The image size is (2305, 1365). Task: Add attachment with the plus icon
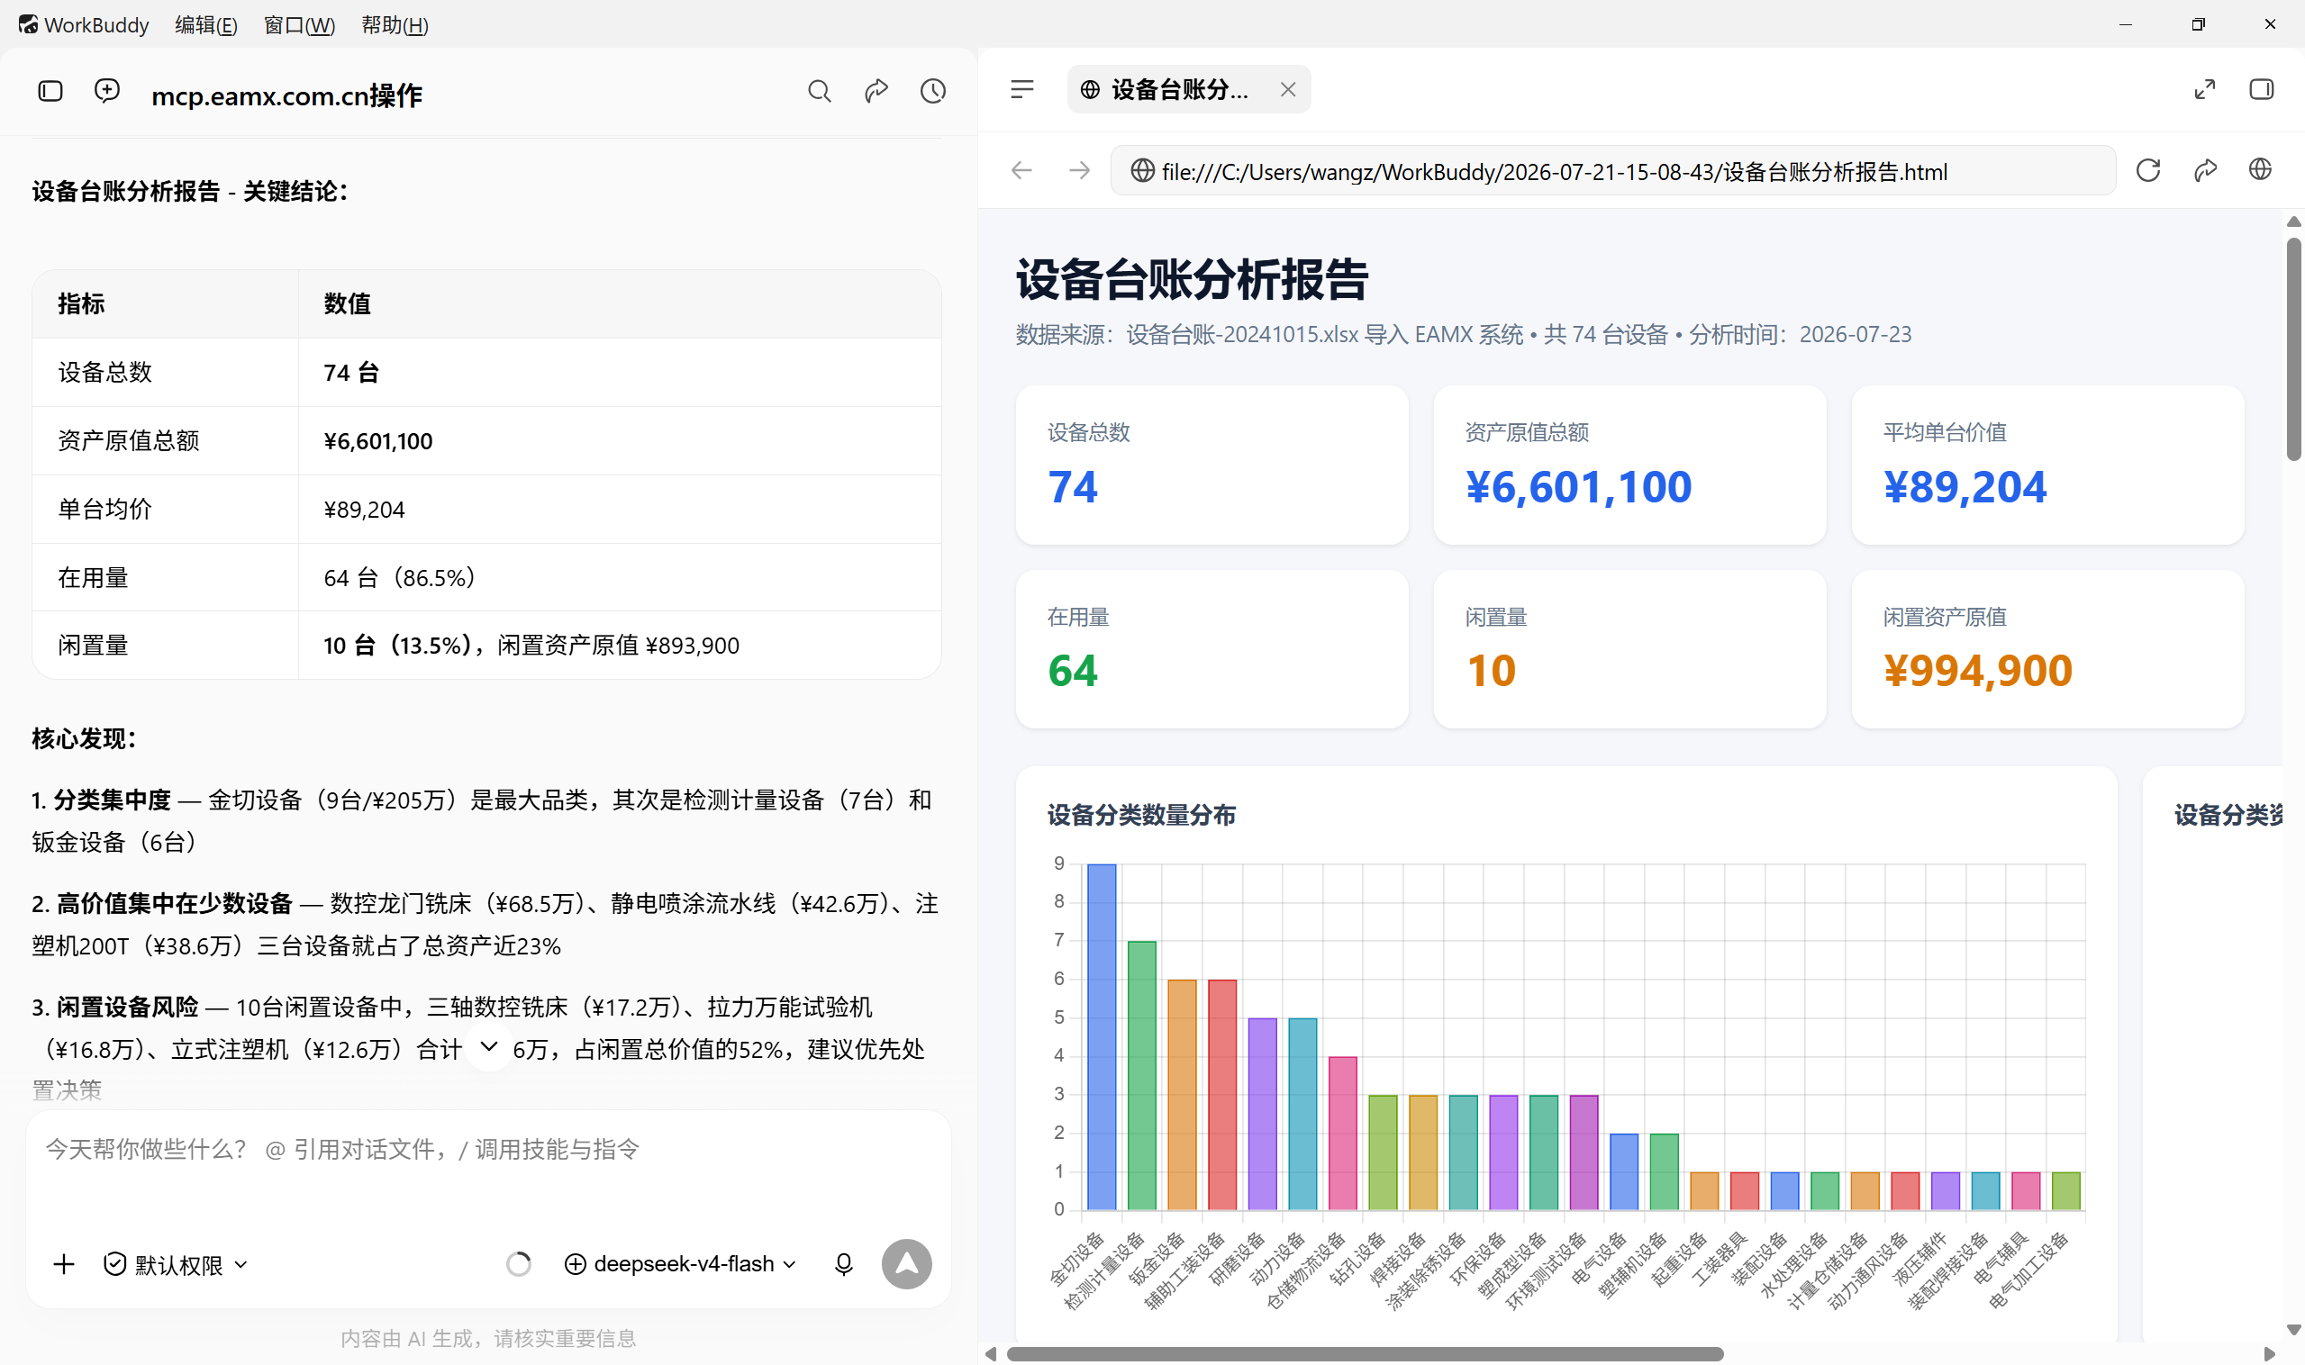point(63,1264)
